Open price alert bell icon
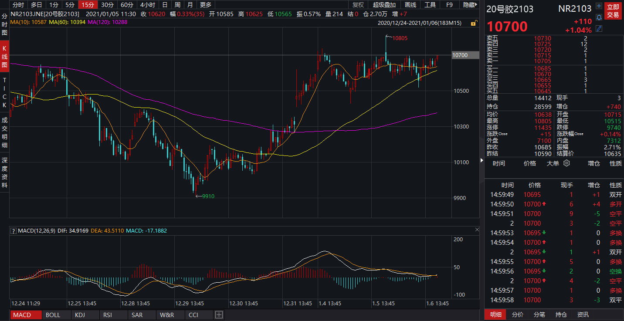 click(599, 17)
